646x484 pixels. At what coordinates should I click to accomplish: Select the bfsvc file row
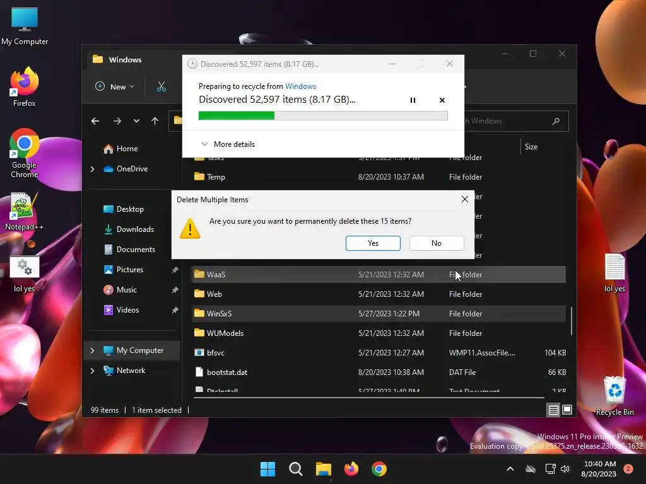(x=379, y=353)
